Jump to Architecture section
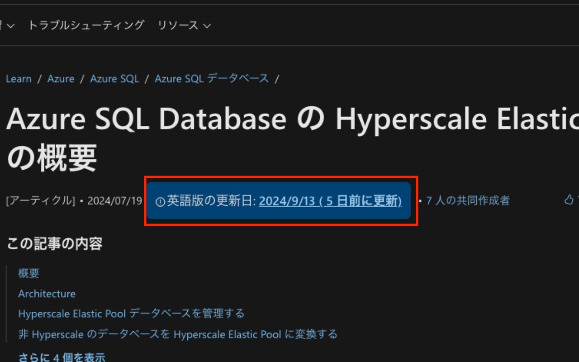 (47, 294)
